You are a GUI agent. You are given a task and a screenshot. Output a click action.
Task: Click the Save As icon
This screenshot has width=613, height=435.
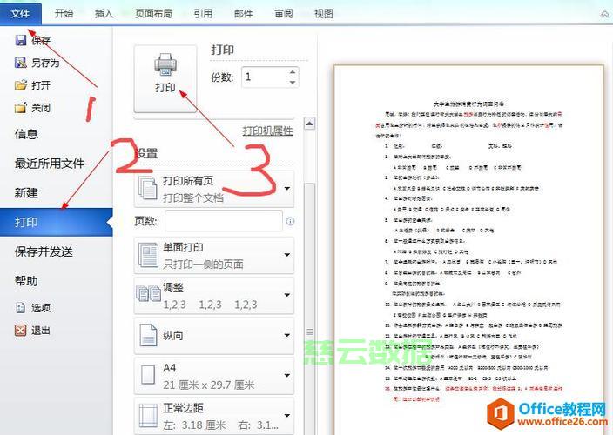pyautogui.click(x=21, y=63)
